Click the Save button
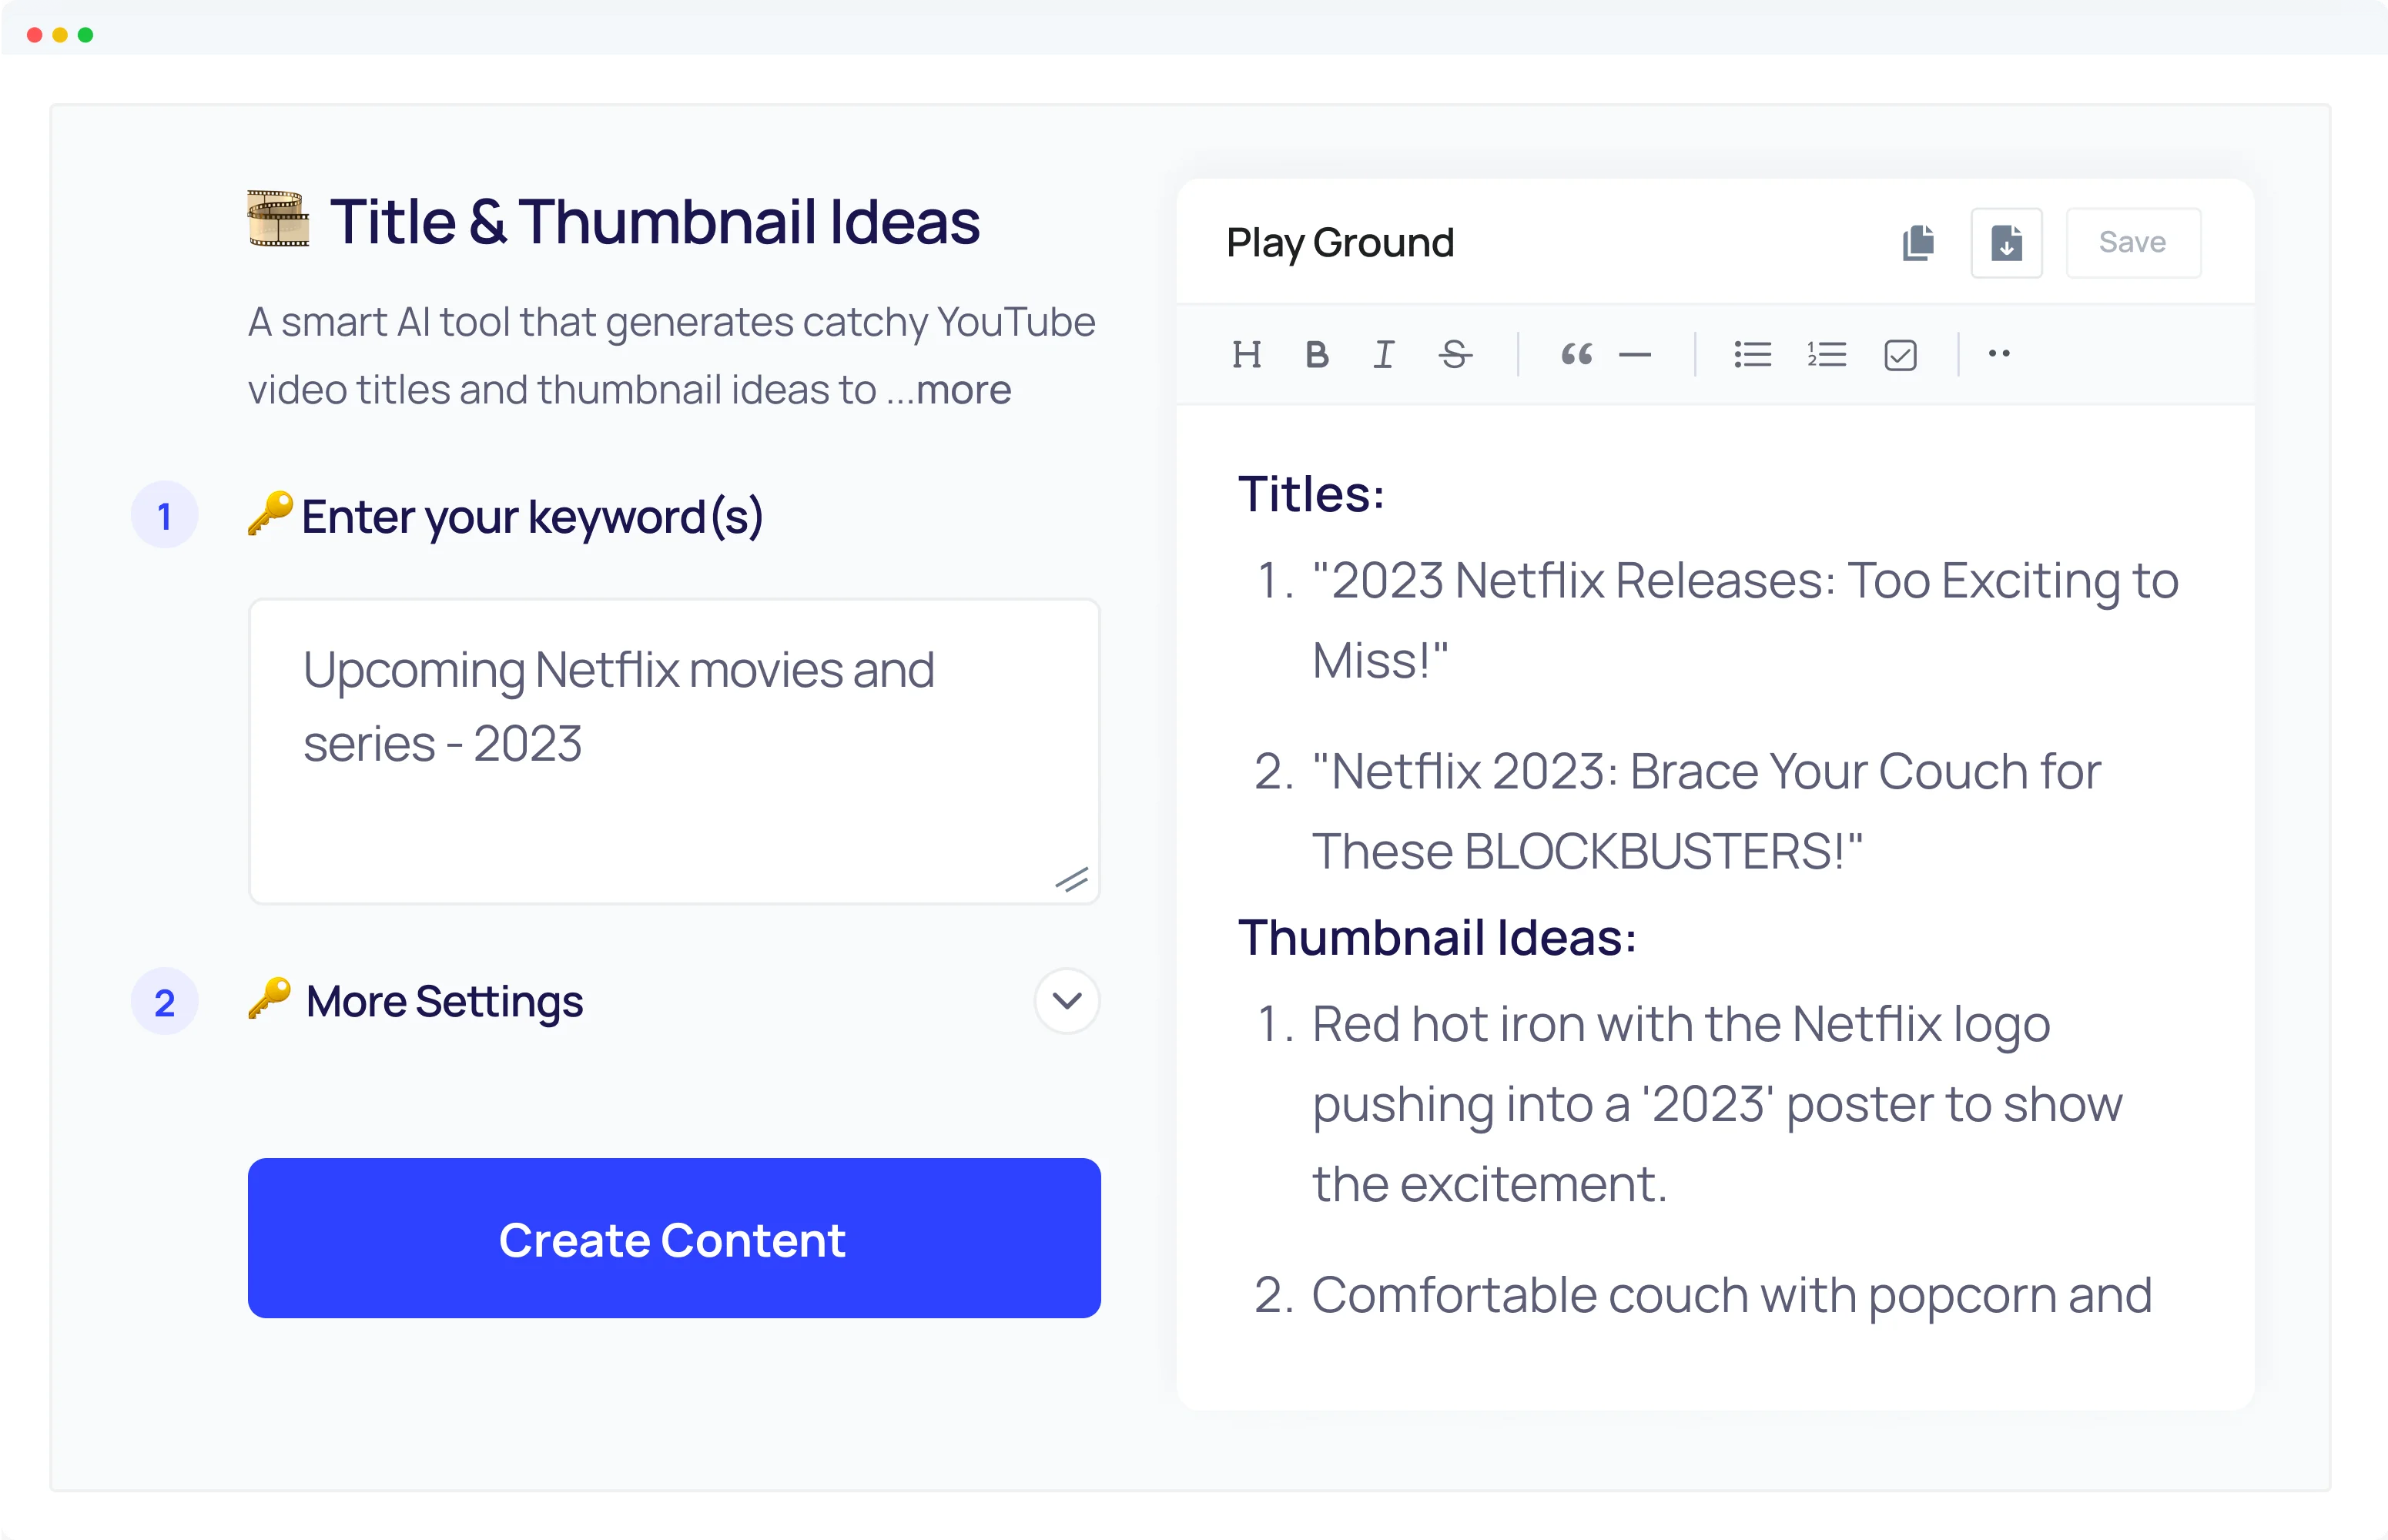 point(2132,243)
